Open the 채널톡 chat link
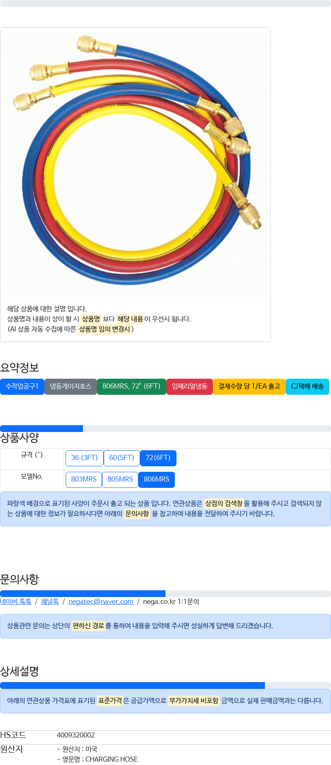The image size is (331, 765). (50, 602)
